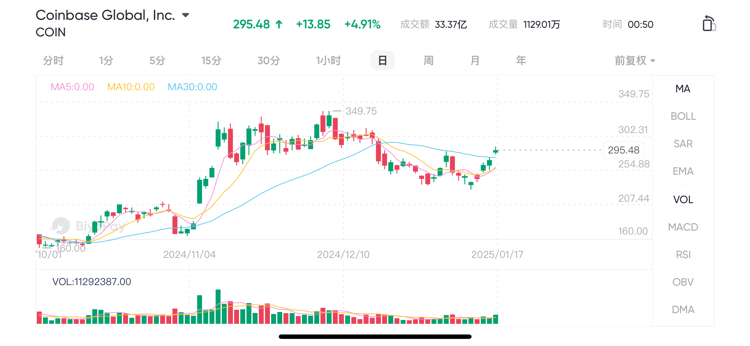Expand the Coinbase Global stock selector arrow
750x346 pixels.
pyautogui.click(x=185, y=15)
